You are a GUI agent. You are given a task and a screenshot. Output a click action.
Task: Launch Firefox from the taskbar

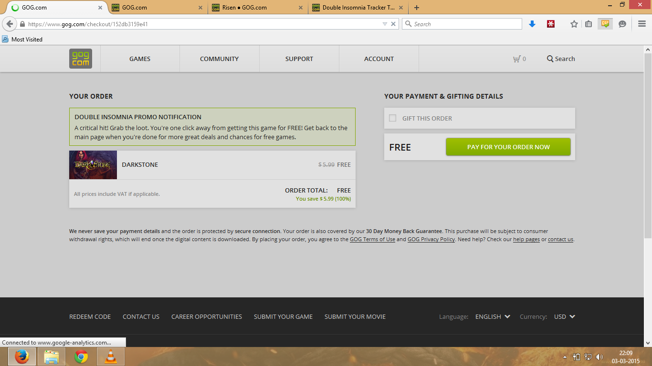(21, 356)
